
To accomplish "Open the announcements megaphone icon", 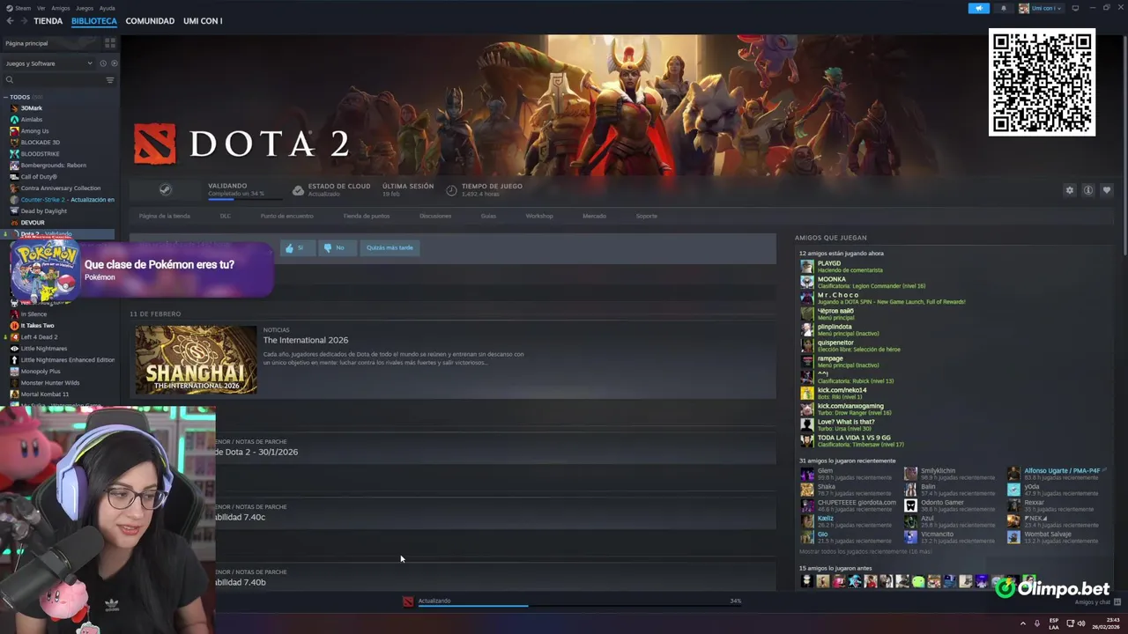I will pos(978,8).
